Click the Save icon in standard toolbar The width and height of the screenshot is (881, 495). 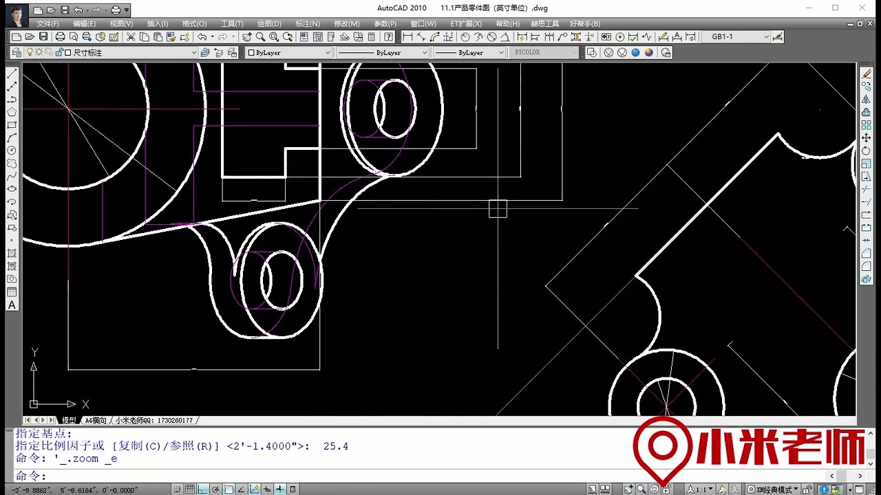point(43,36)
